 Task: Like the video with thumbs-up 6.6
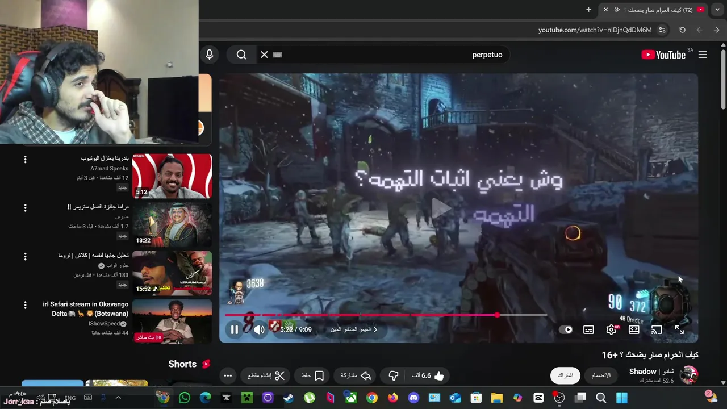[x=428, y=375]
